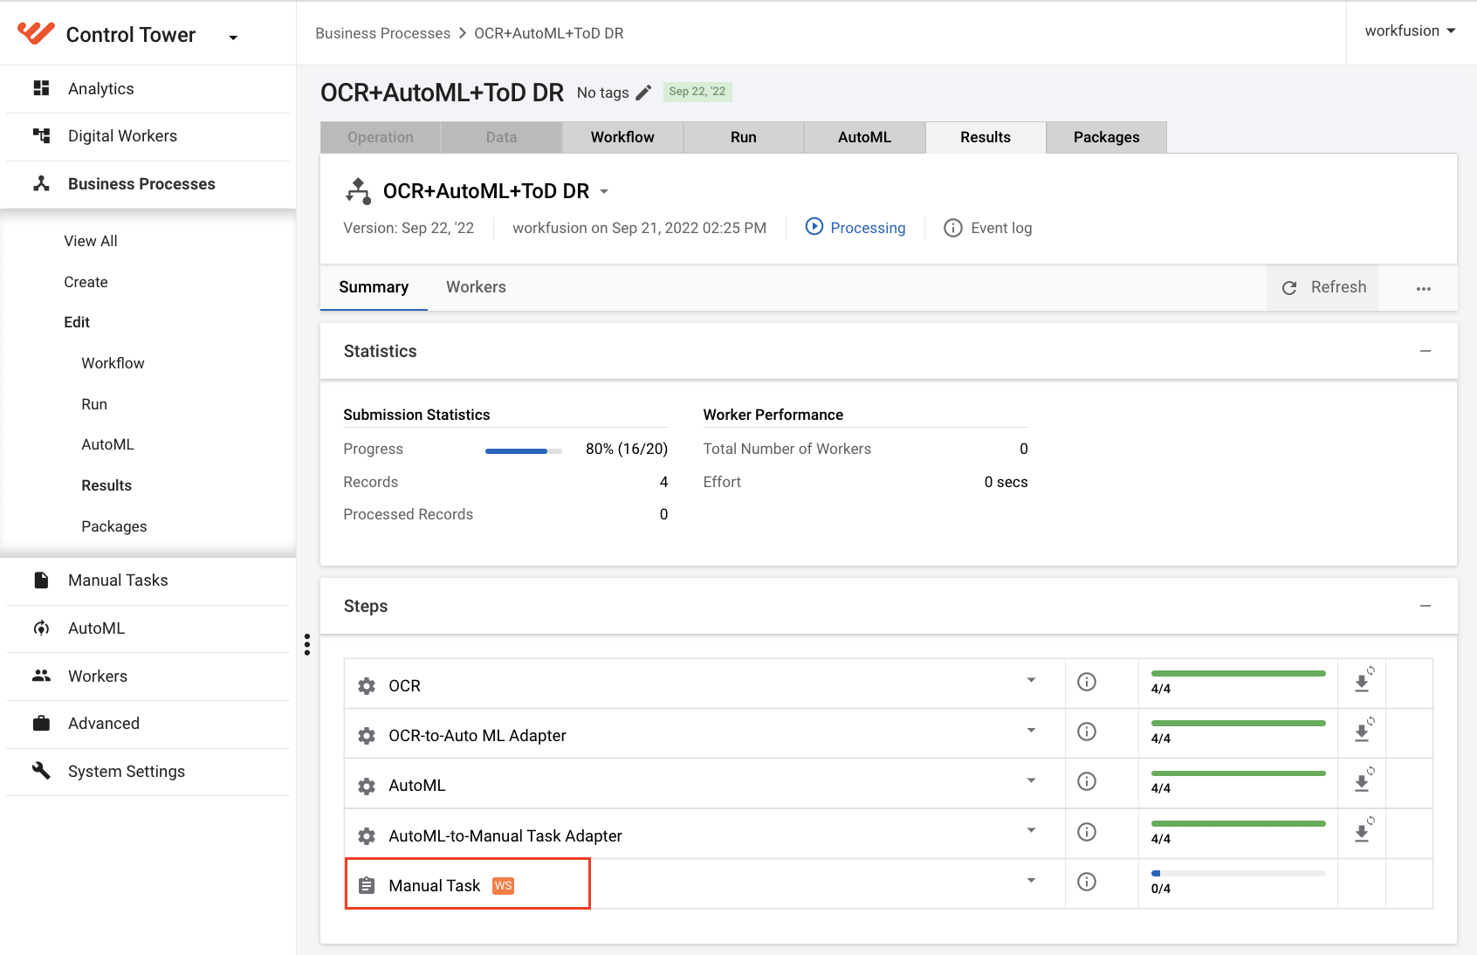Click the Analytics dashboard icon
This screenshot has width=1477, height=955.
click(41, 88)
